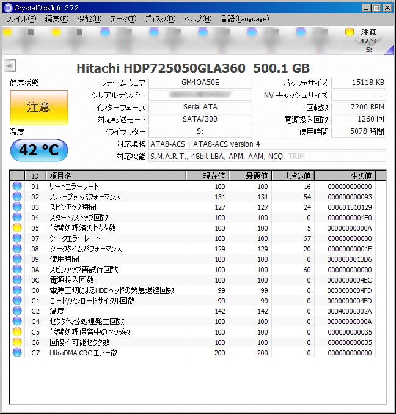Click the drive letter field S:

click(x=200, y=131)
